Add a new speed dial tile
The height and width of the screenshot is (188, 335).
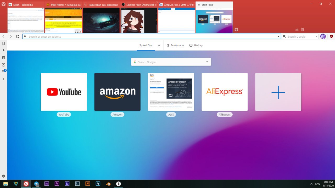coord(278,92)
